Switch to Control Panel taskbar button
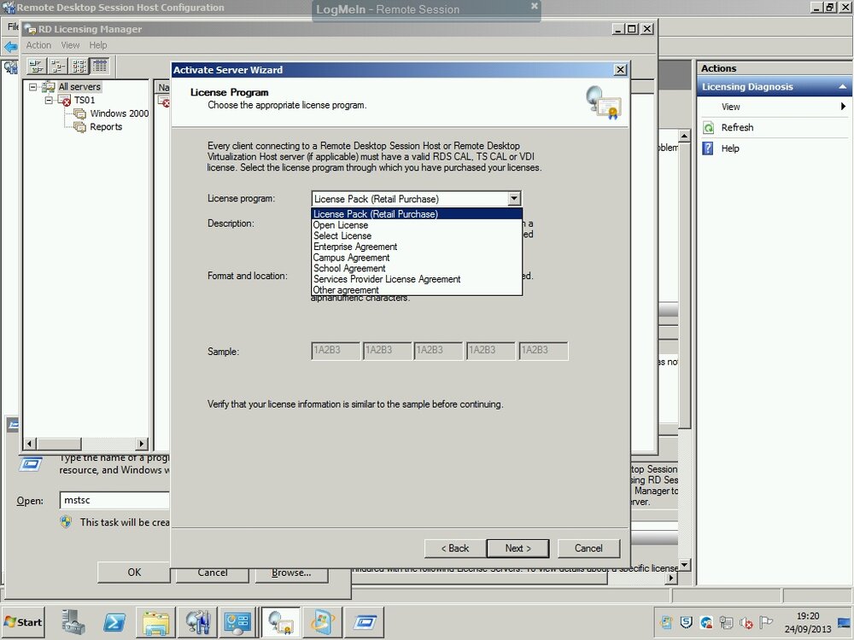The image size is (854, 640). (x=237, y=622)
